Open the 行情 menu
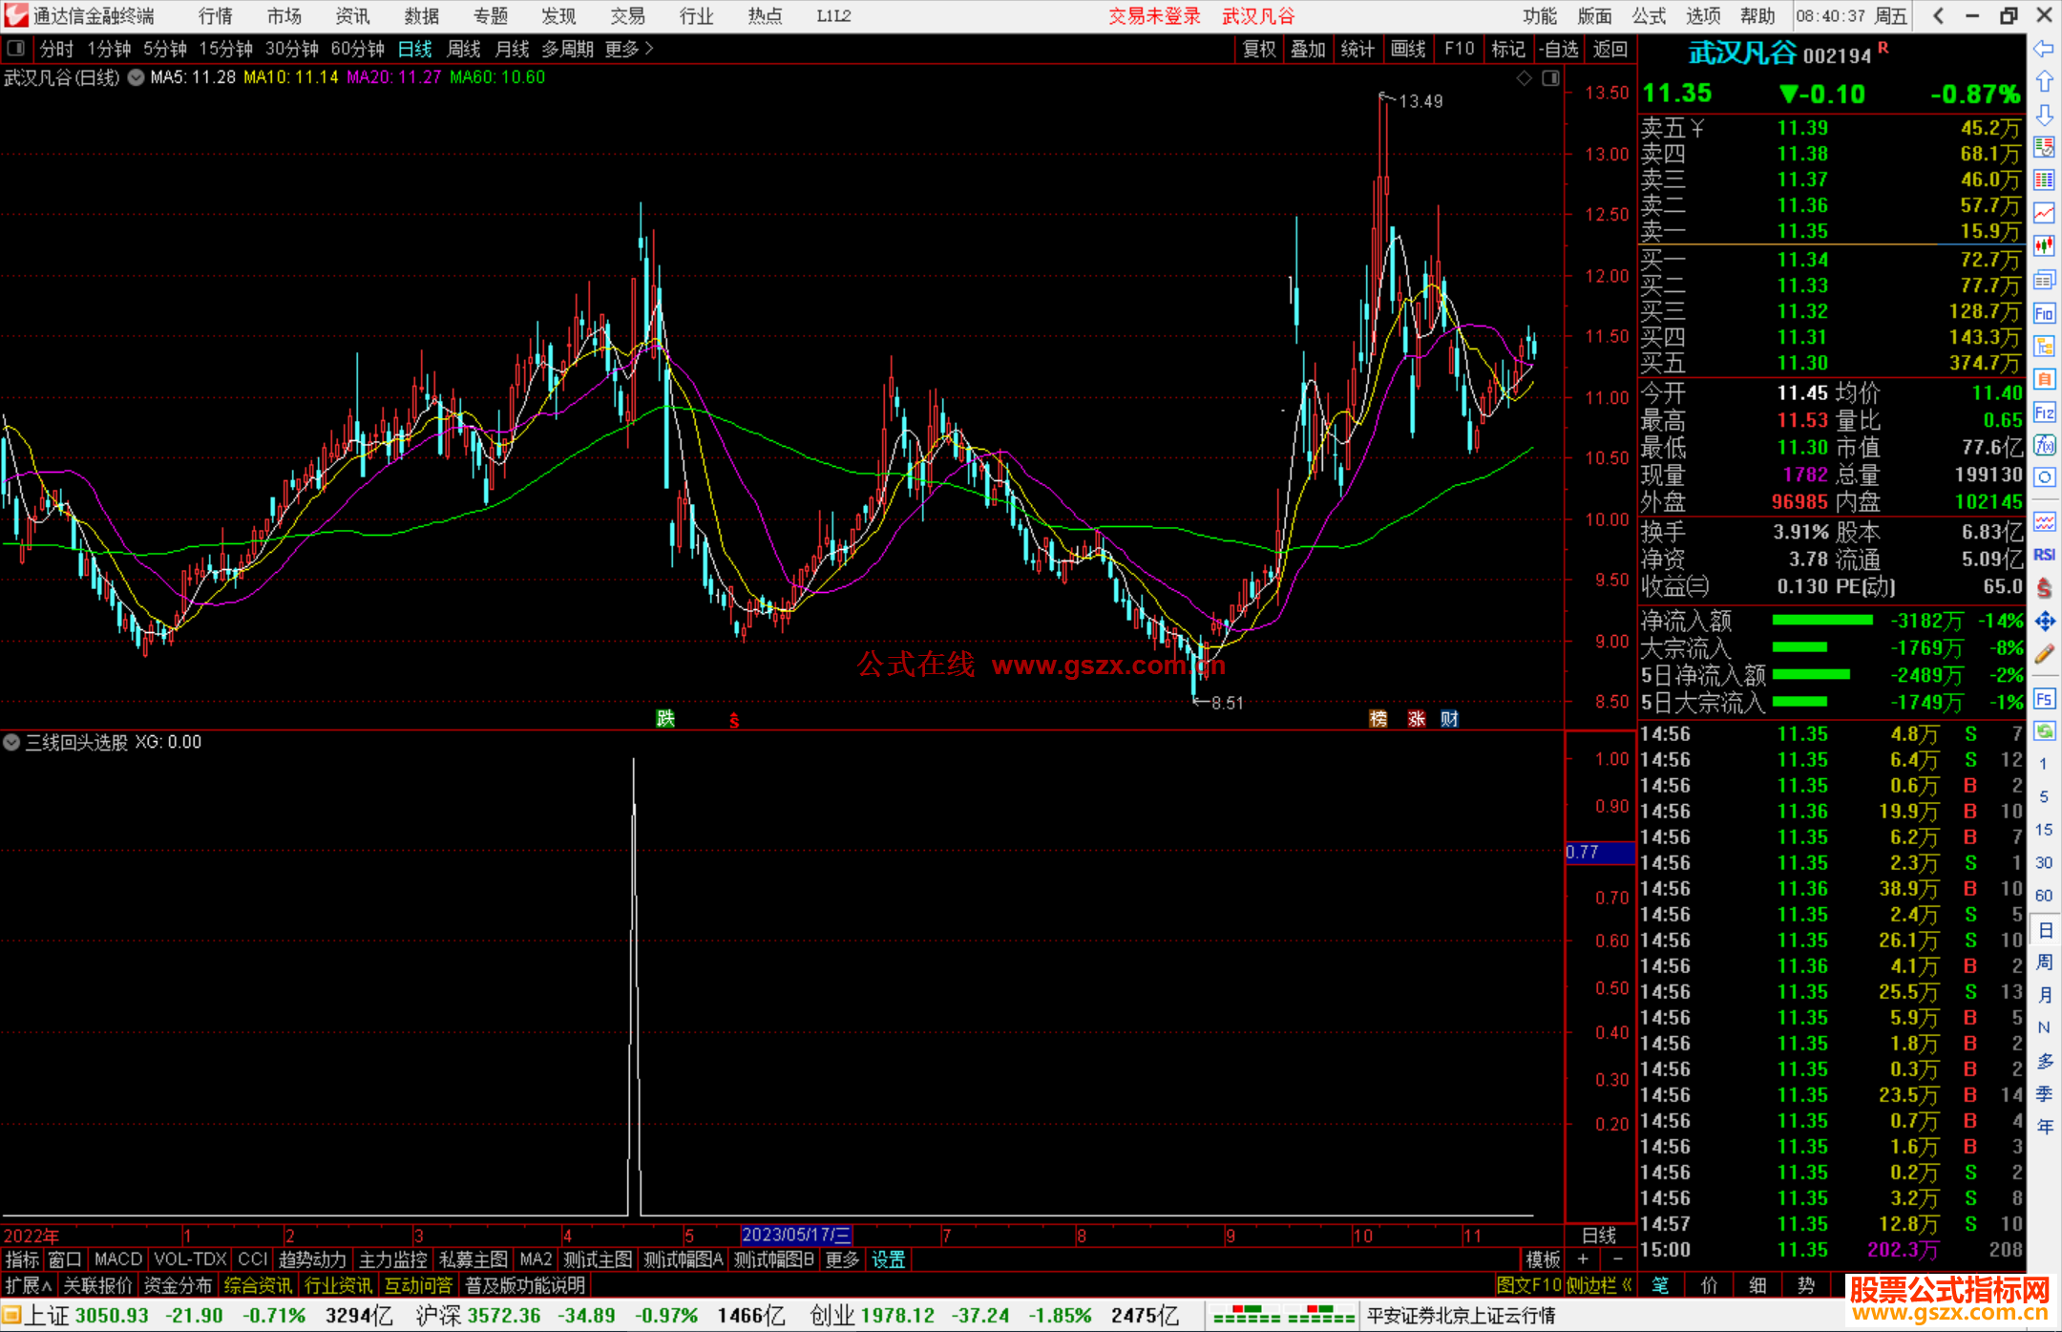This screenshot has width=2062, height=1332. [215, 15]
